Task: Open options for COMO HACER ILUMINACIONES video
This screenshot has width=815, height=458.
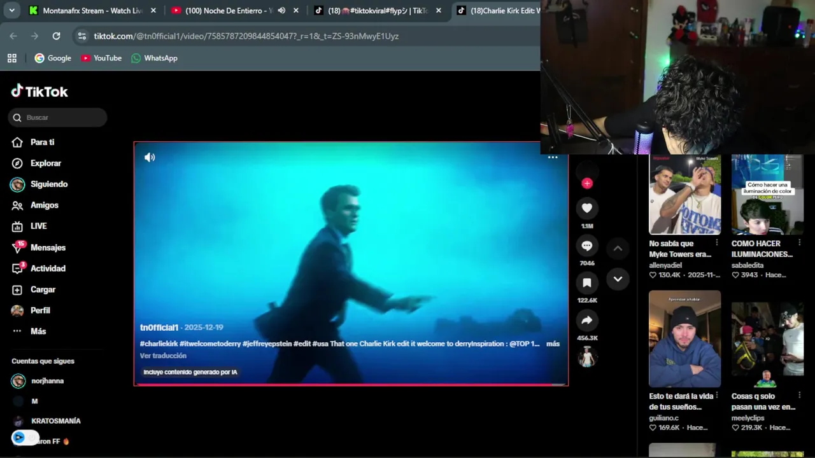Action: (800, 243)
